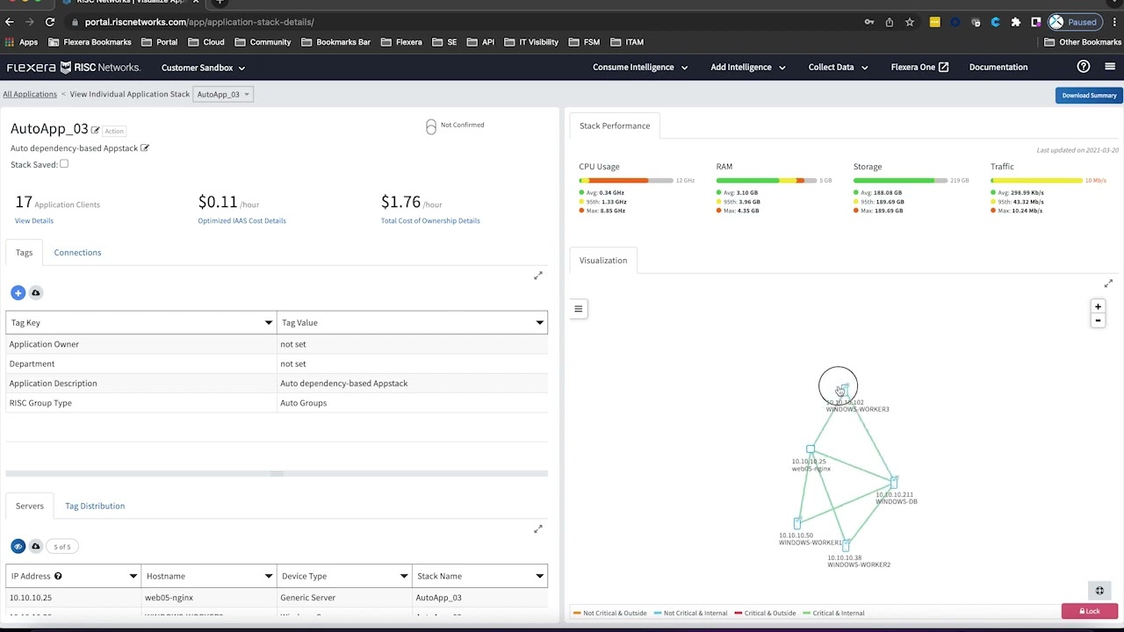Click the RAM usage progress bar

767,180
